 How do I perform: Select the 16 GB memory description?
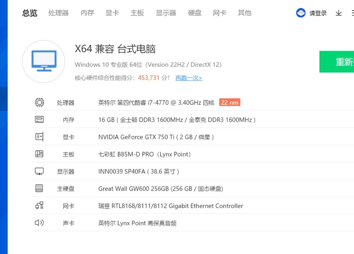(177, 120)
